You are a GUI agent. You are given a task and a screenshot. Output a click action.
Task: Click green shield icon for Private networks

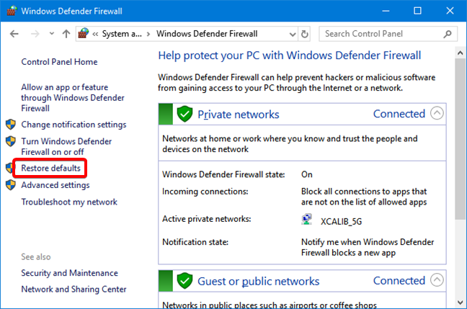coord(184,114)
